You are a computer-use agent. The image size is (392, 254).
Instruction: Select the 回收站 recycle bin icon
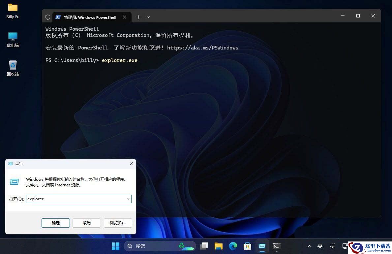13,68
